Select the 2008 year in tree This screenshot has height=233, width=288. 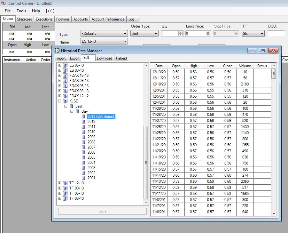[x=91, y=142]
